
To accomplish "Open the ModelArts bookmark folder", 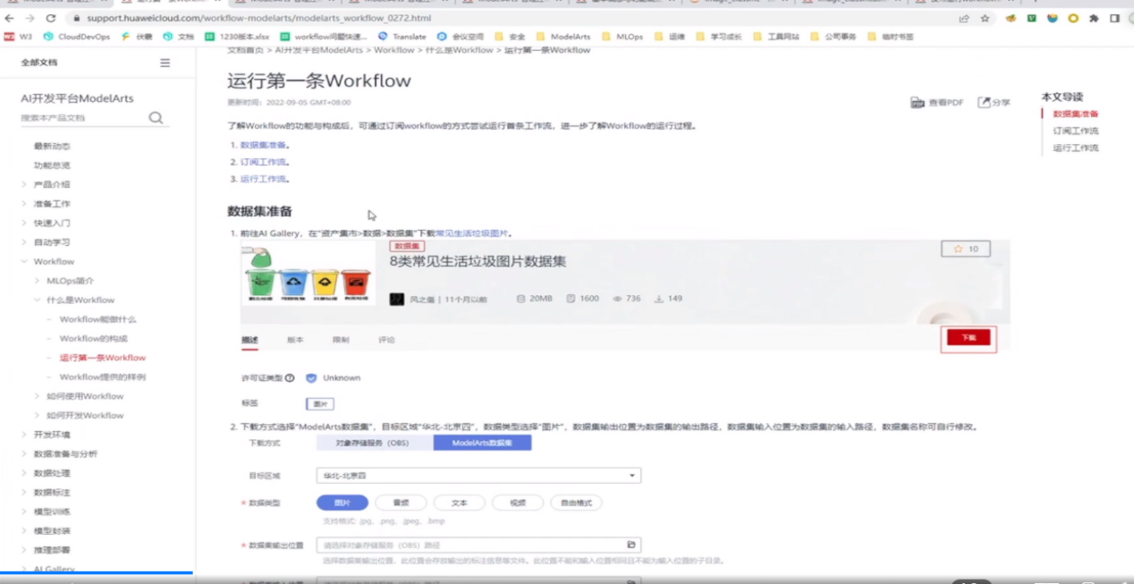I will [563, 37].
